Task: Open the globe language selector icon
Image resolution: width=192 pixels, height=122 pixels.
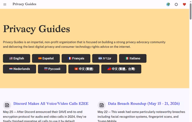Action: coord(168,4)
